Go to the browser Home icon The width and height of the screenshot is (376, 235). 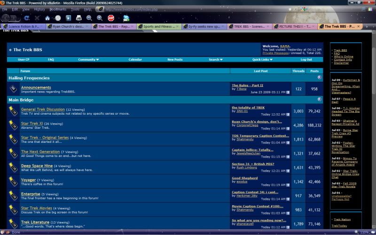tap(47, 18)
